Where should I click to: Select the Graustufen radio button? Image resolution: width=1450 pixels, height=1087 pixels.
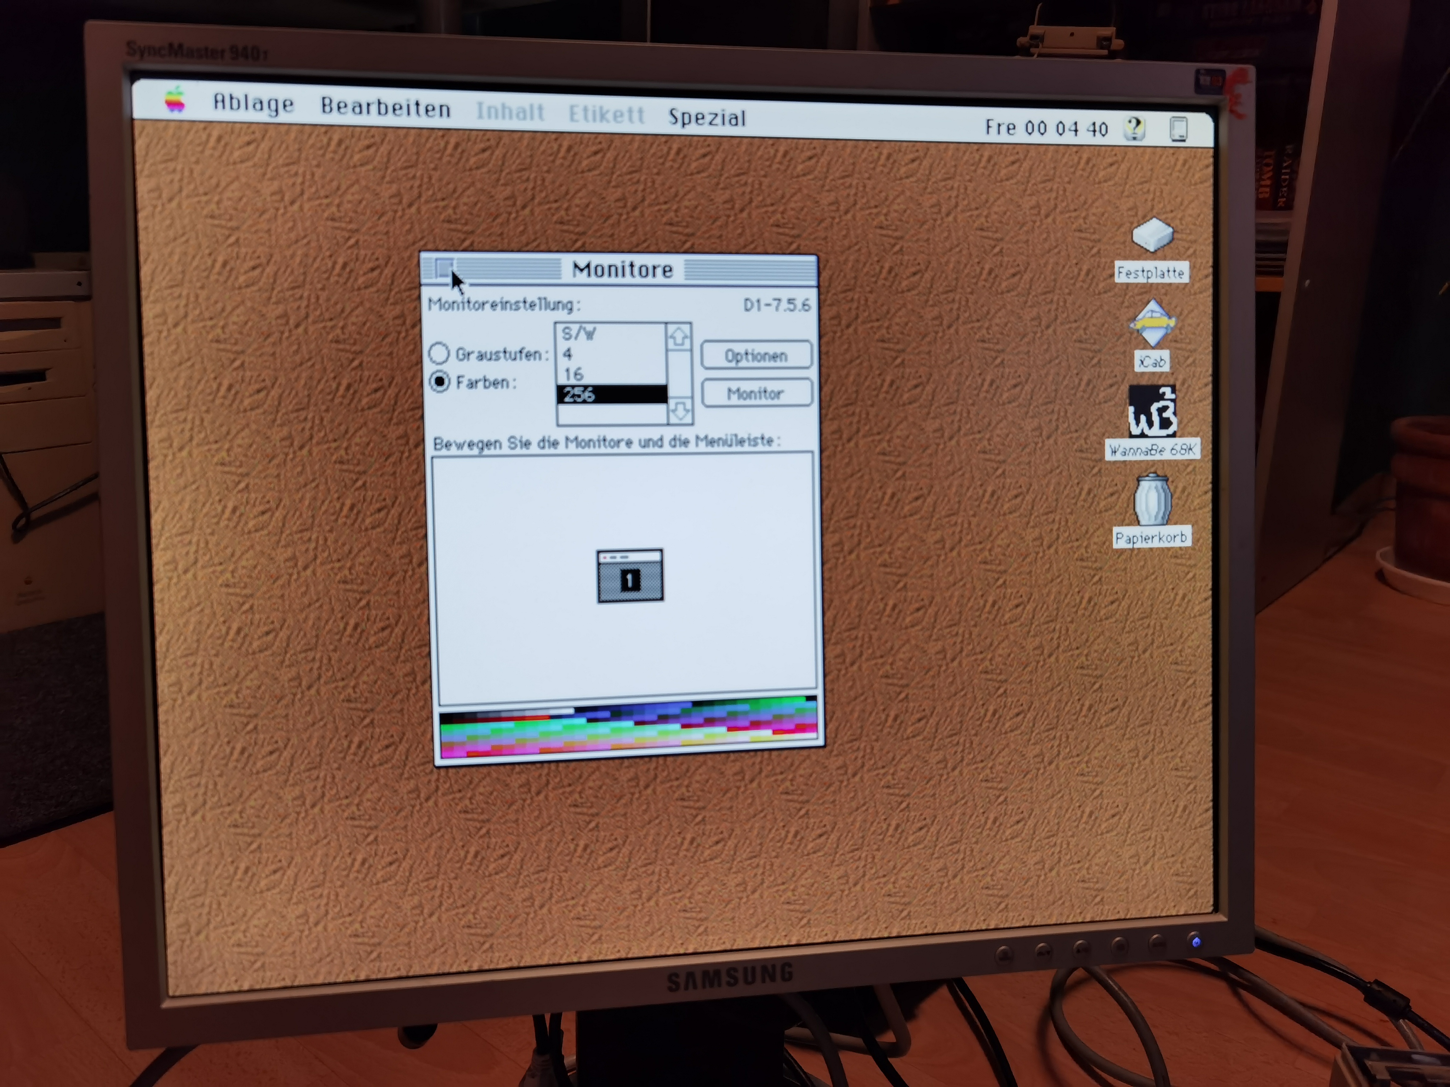[439, 354]
